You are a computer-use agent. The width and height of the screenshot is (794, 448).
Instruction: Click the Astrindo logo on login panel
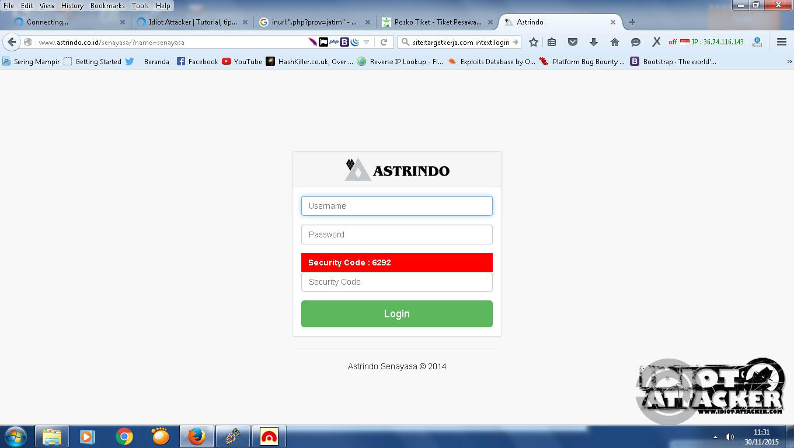click(397, 170)
